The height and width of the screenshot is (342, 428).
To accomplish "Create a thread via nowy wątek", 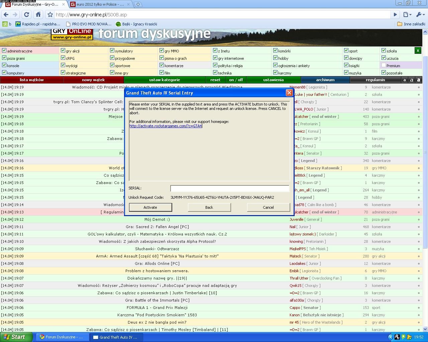I will click(94, 80).
